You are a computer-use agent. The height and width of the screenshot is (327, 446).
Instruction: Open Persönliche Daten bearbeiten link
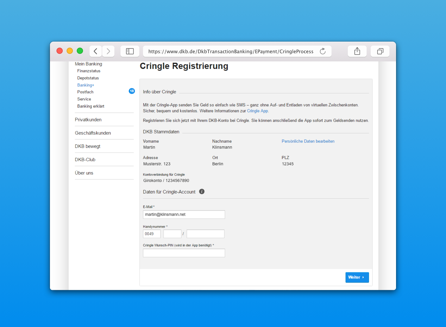point(308,141)
